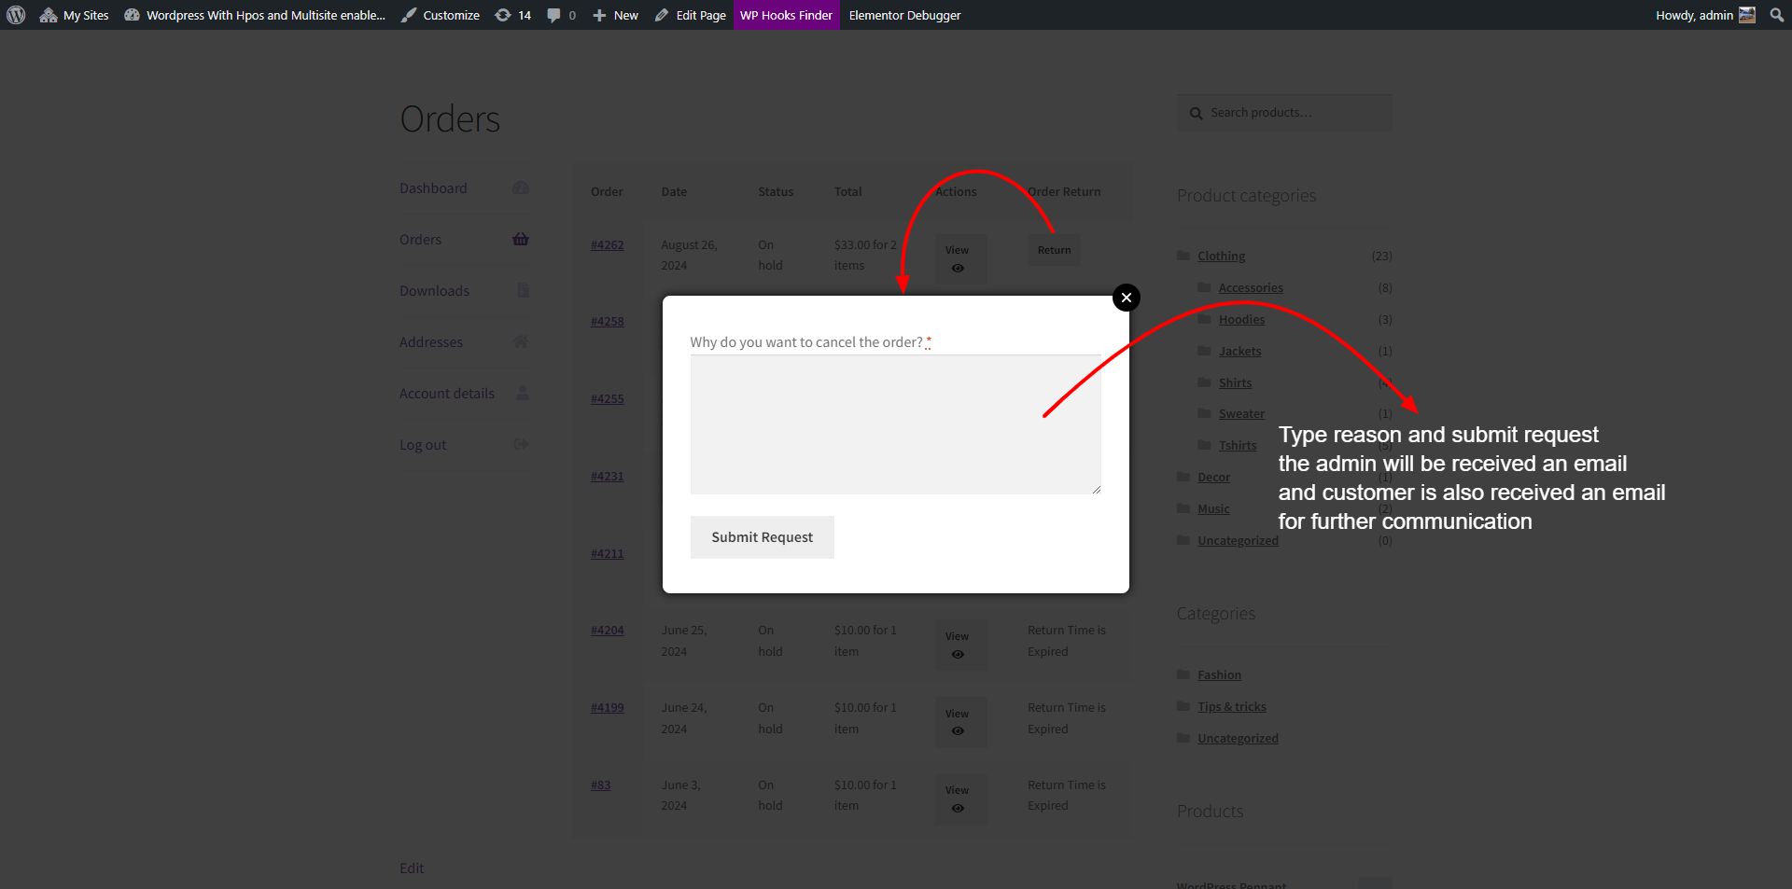The width and height of the screenshot is (1792, 889).
Task: Open order link #4255
Action: (607, 399)
